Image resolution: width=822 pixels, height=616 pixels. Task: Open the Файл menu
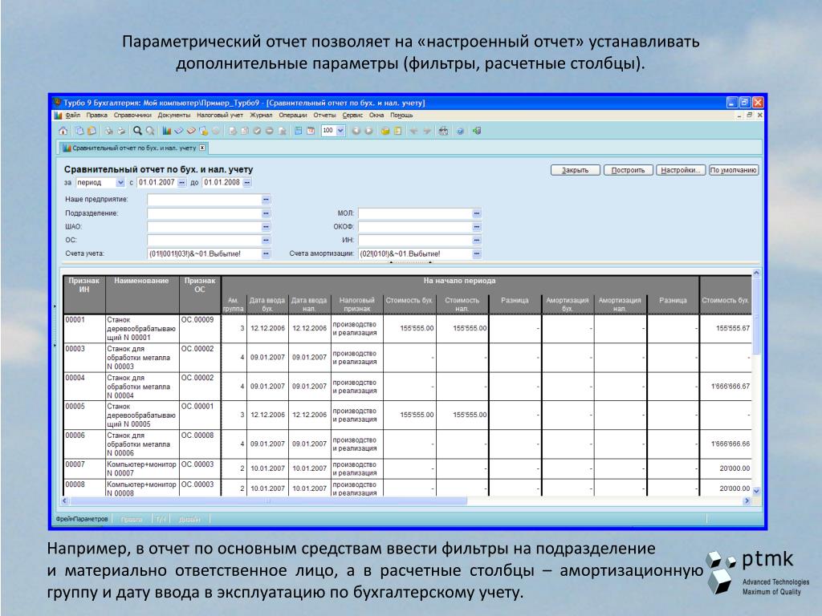pos(73,115)
